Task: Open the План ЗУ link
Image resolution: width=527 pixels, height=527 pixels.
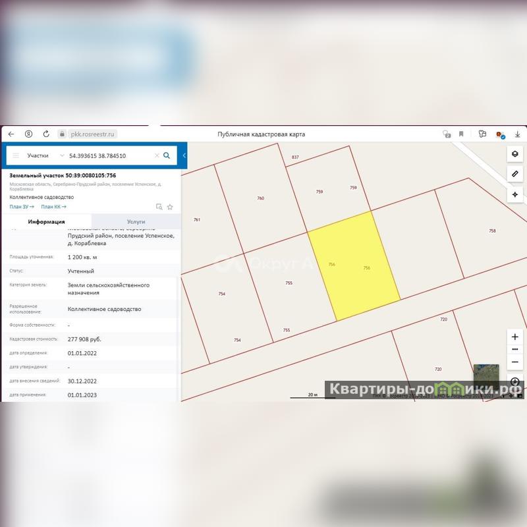Action: click(21, 207)
